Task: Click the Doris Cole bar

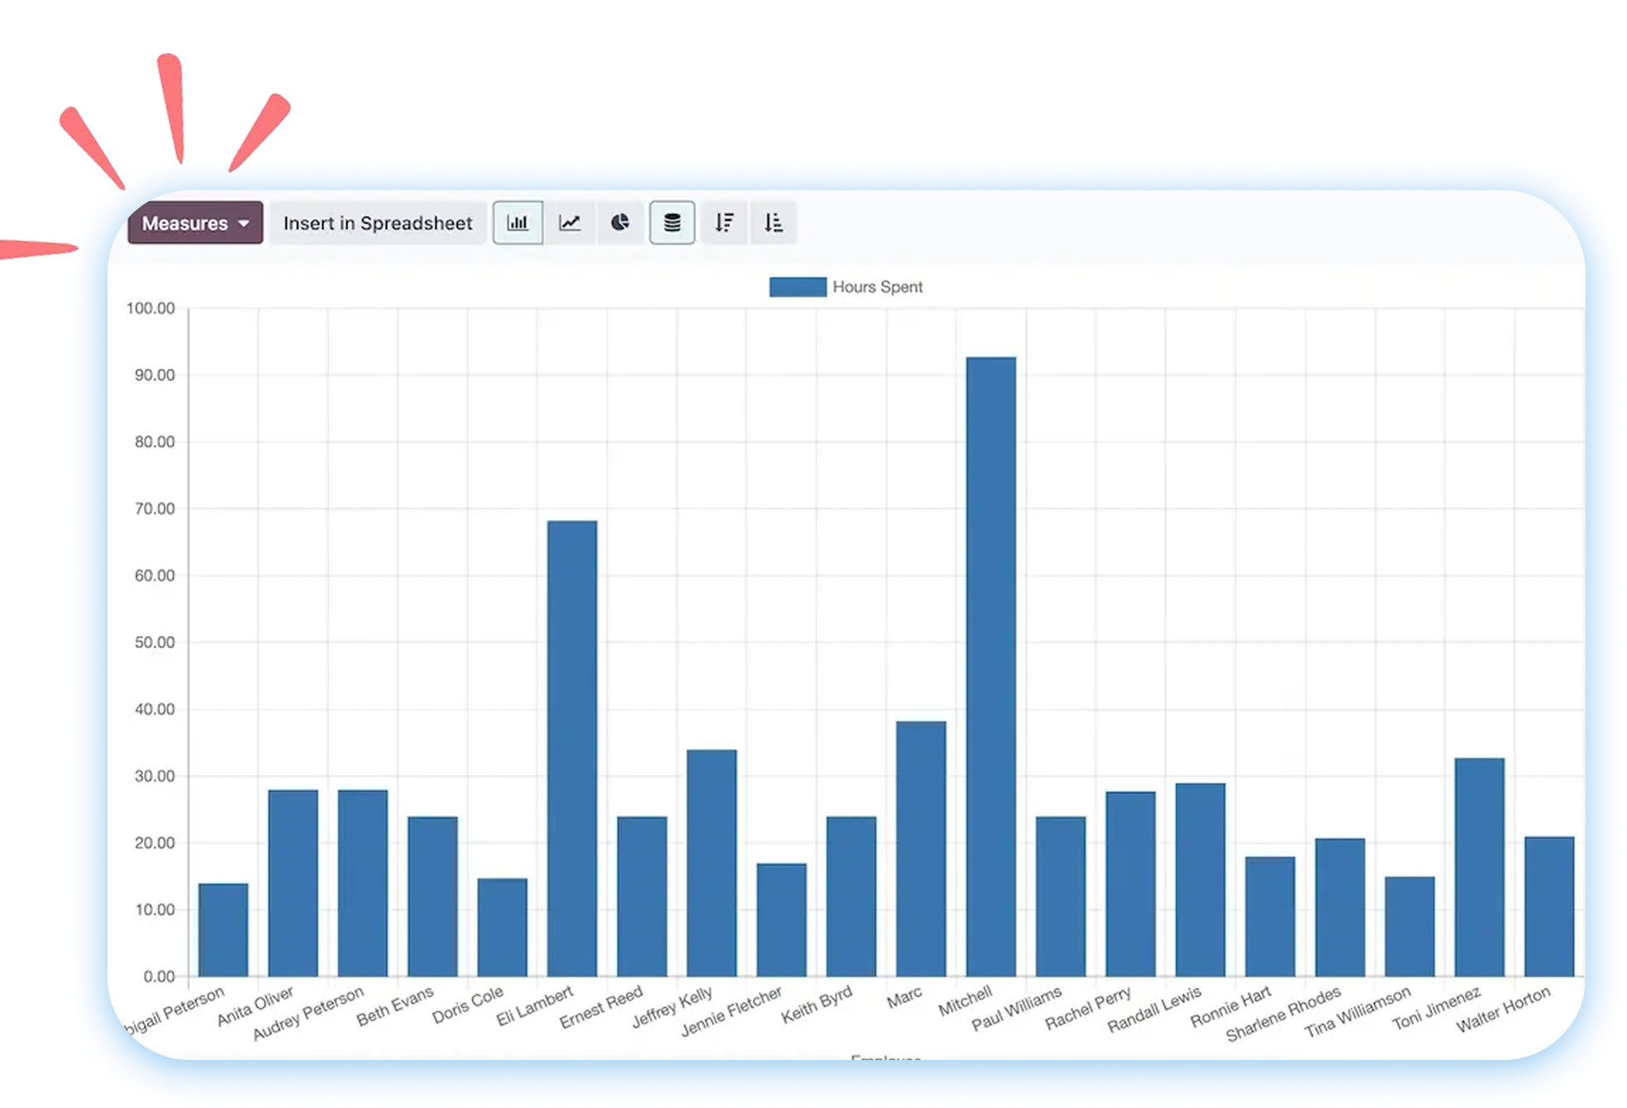Action: 502,927
